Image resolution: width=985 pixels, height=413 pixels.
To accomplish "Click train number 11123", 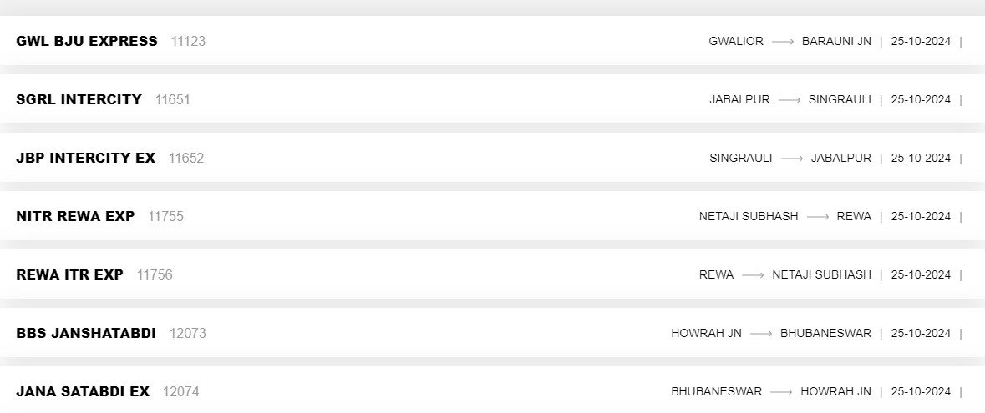I will (x=188, y=41).
